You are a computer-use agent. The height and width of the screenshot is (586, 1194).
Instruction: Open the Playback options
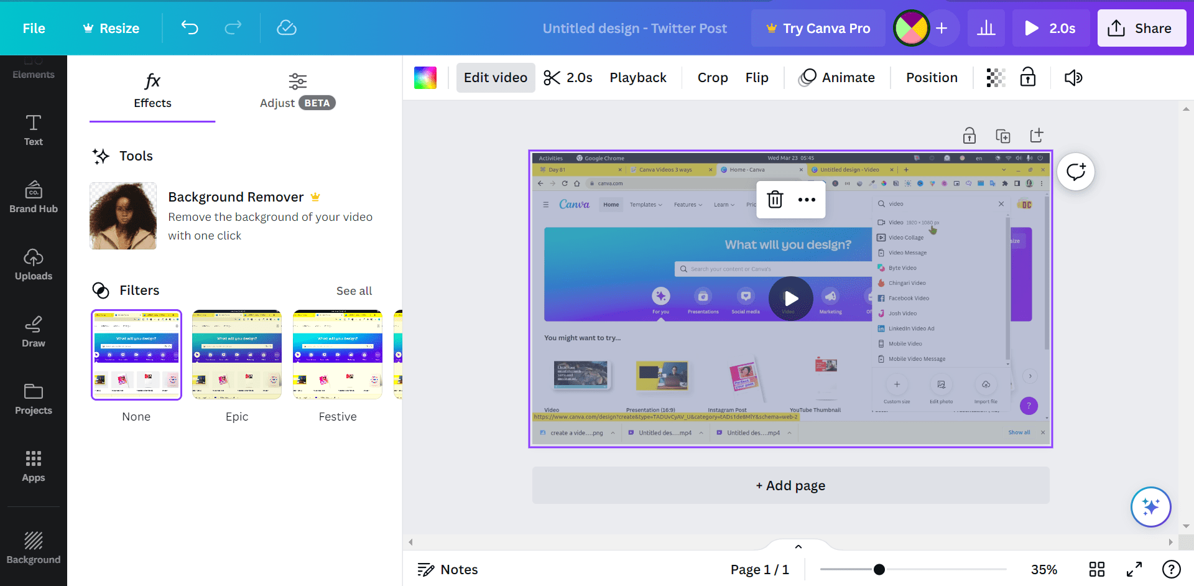point(638,78)
